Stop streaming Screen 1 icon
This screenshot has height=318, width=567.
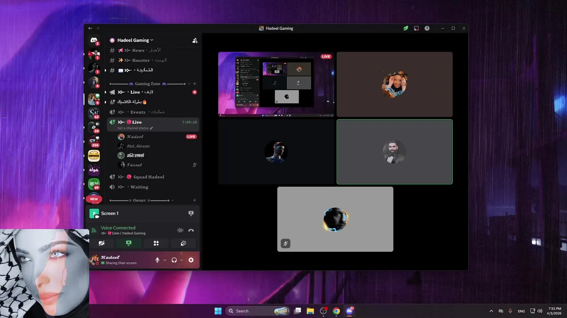(x=191, y=213)
